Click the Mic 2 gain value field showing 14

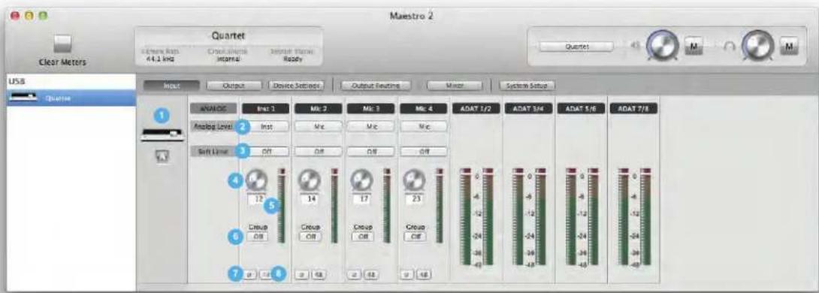click(x=309, y=199)
